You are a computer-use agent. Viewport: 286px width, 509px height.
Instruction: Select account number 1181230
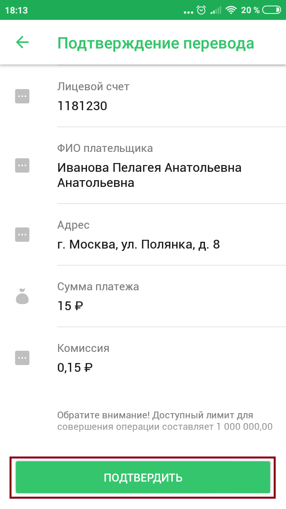pos(82,106)
